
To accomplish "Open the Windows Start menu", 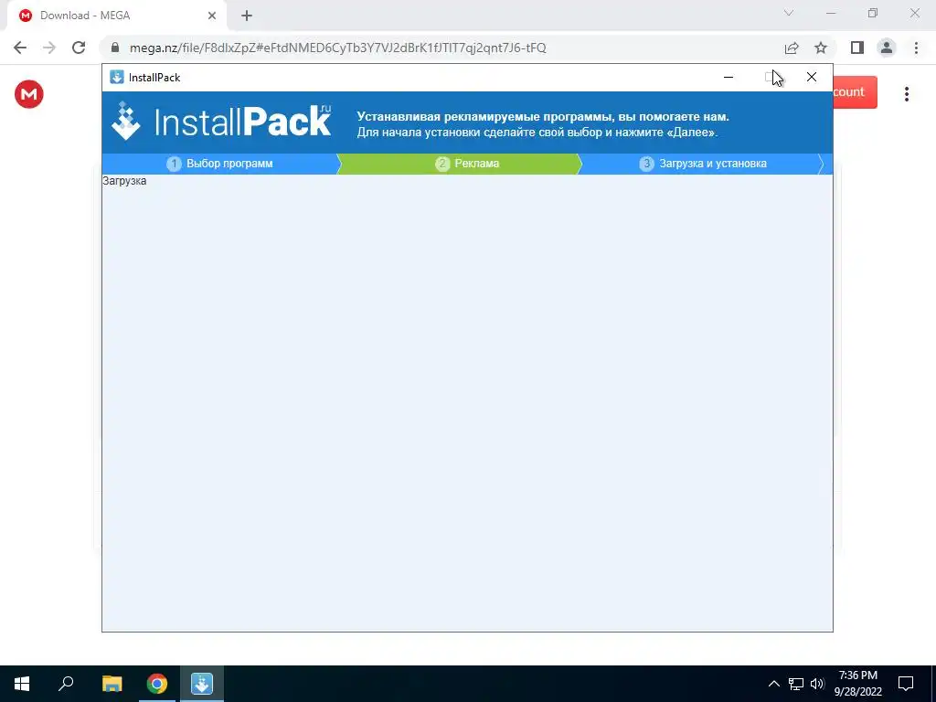I will 22,684.
